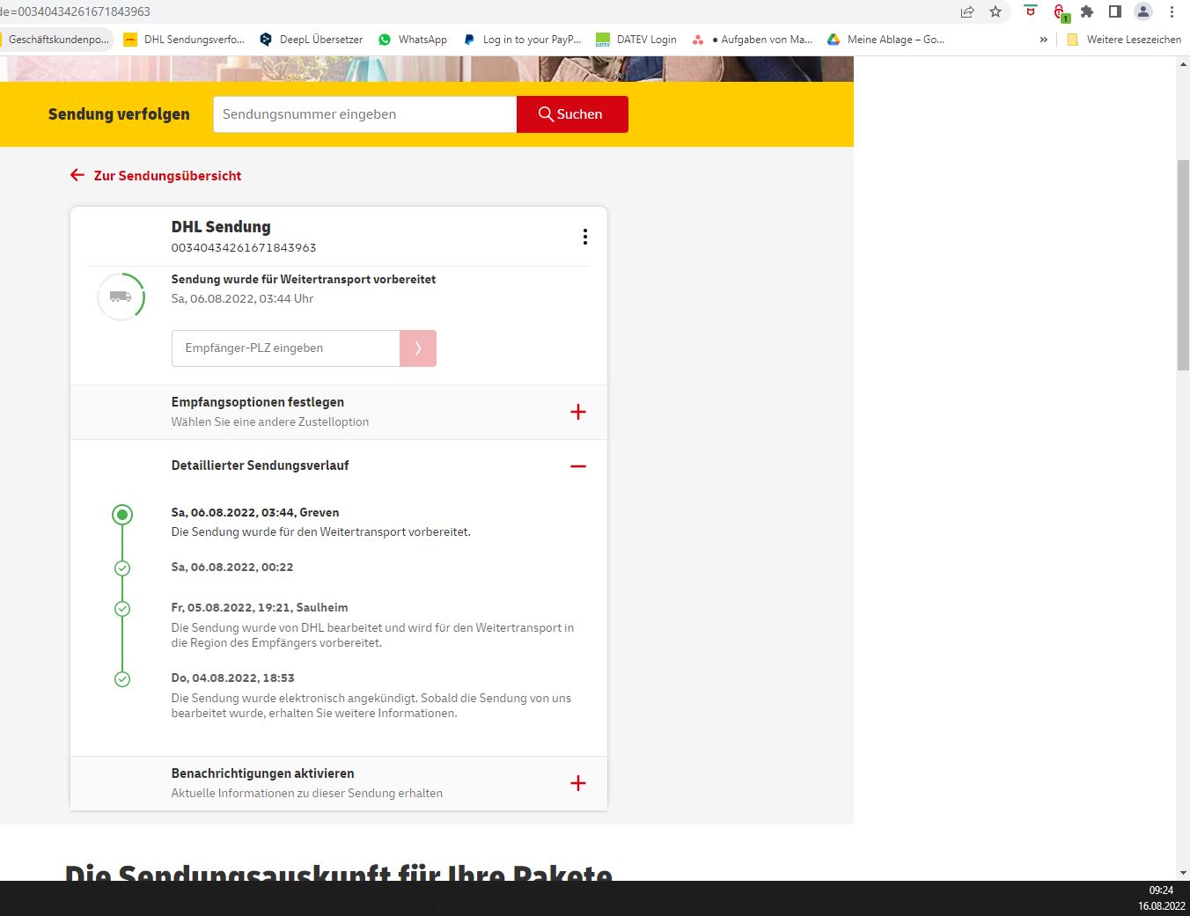Click the Fr, 05.08.2022, 19:21, Saulheim entry
The image size is (1190, 916).
pyautogui.click(x=260, y=608)
